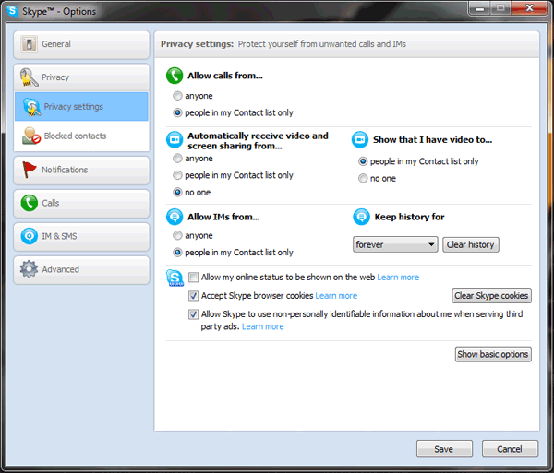Open the Keep history 'forever' dropdown
Screen dimensions: 554x473
(x=395, y=245)
